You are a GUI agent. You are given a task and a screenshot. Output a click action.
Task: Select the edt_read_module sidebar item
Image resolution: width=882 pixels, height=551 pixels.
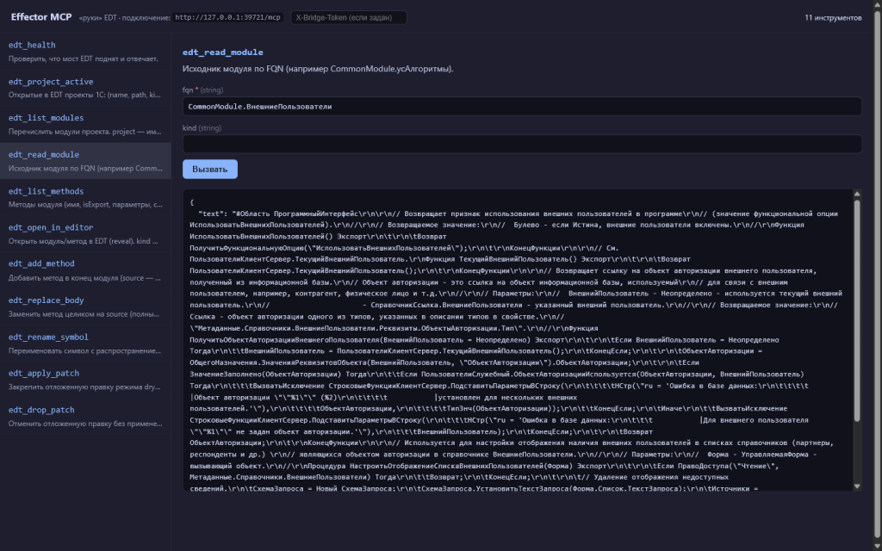pyautogui.click(x=85, y=161)
